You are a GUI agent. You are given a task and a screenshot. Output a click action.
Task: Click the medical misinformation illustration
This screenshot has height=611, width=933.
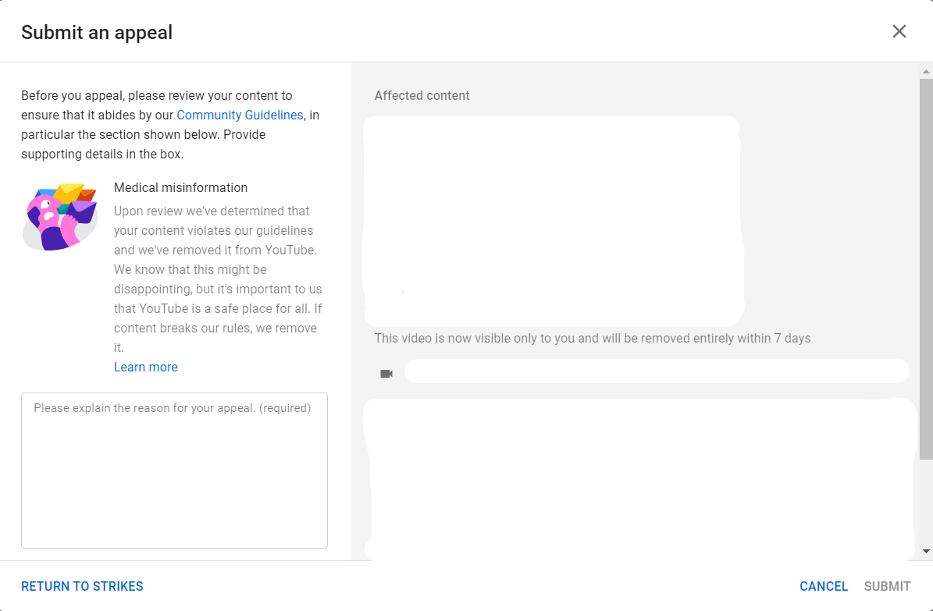[60, 217]
